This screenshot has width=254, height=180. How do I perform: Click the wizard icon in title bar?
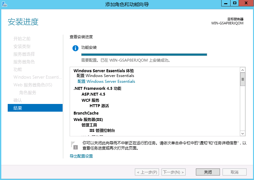coord(4,4)
